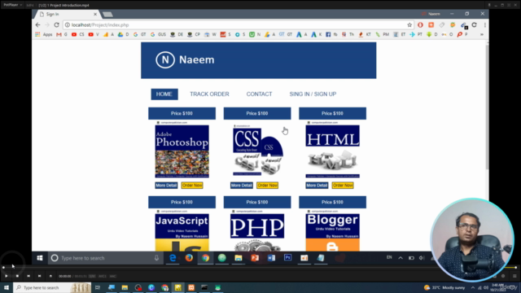Viewport: 521px width, 293px height.
Task: Stop playback in PotPlayer
Action: [17, 276]
